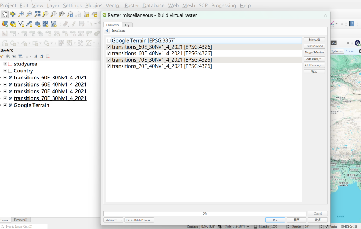Toggle Google Terrain layer visibility in Layers panel

[x=5, y=105]
